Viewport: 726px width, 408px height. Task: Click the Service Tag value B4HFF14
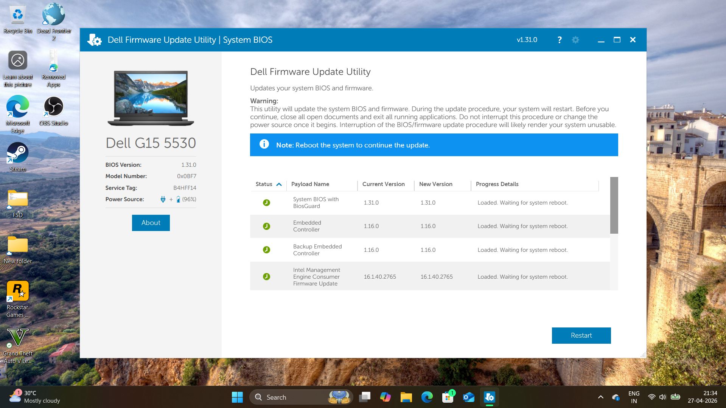pyautogui.click(x=185, y=188)
